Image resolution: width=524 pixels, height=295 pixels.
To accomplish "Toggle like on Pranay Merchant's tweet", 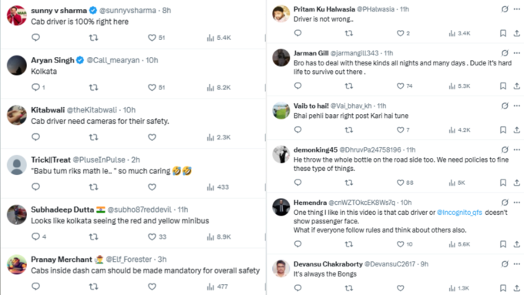I will [152, 287].
